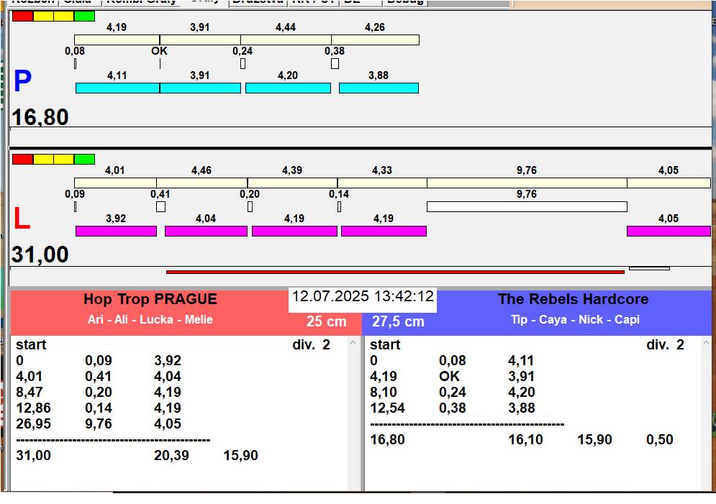This screenshot has width=716, height=504.
Task: Select the cyan 4,11 run bar
Action: pyautogui.click(x=117, y=88)
